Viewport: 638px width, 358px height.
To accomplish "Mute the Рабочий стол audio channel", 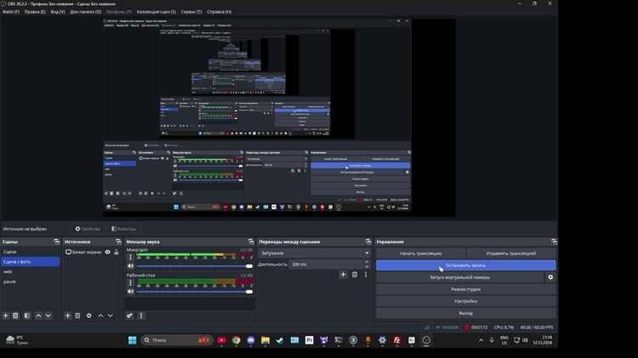I will click(x=131, y=292).
